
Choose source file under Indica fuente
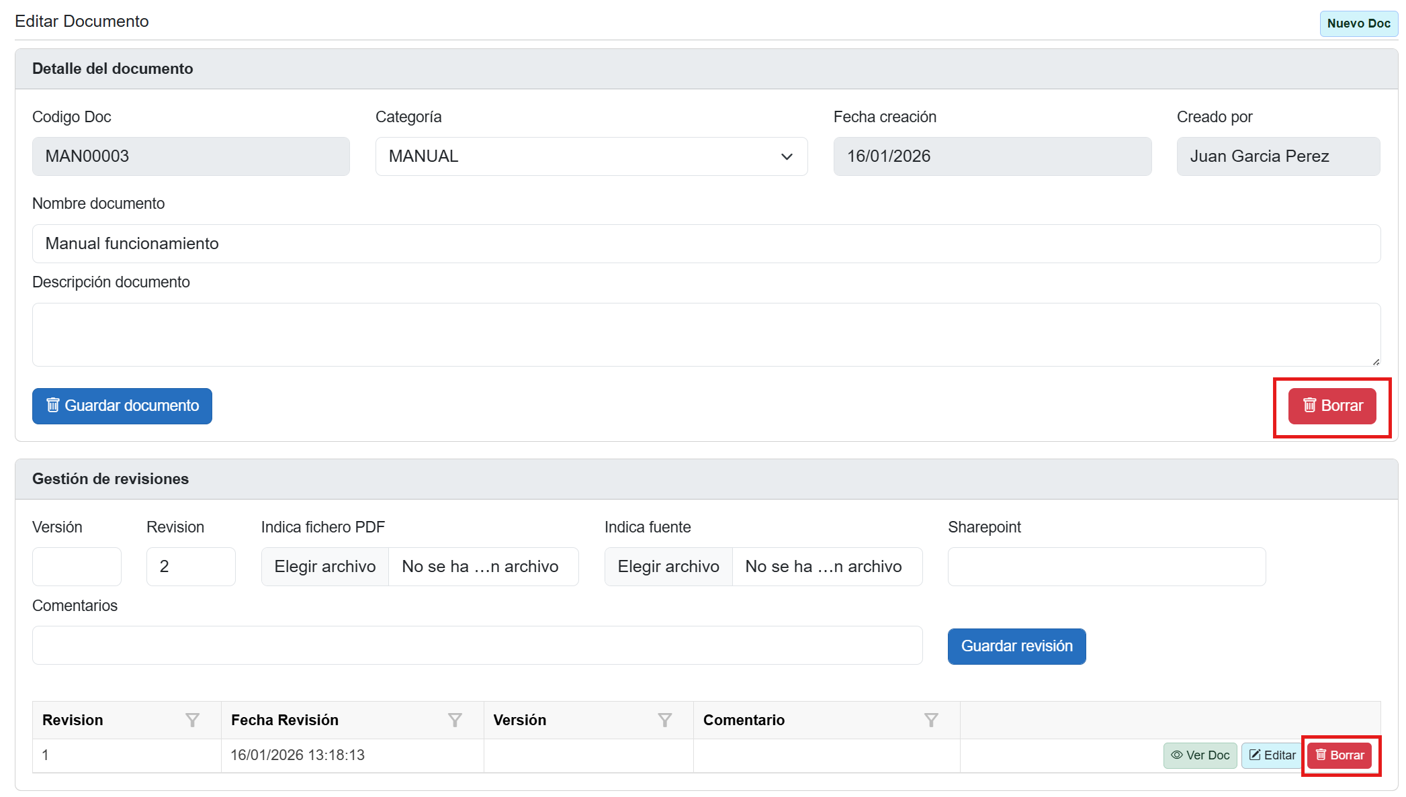[x=668, y=567]
